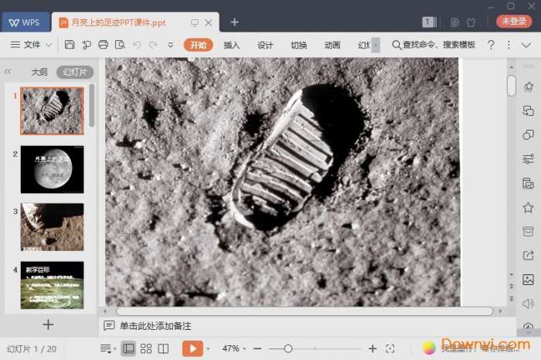Open the 插入 ribbon tab
This screenshot has width=541, height=360.
(x=232, y=45)
